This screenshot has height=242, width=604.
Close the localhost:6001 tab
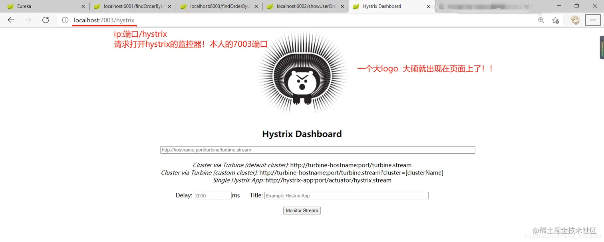(169, 6)
